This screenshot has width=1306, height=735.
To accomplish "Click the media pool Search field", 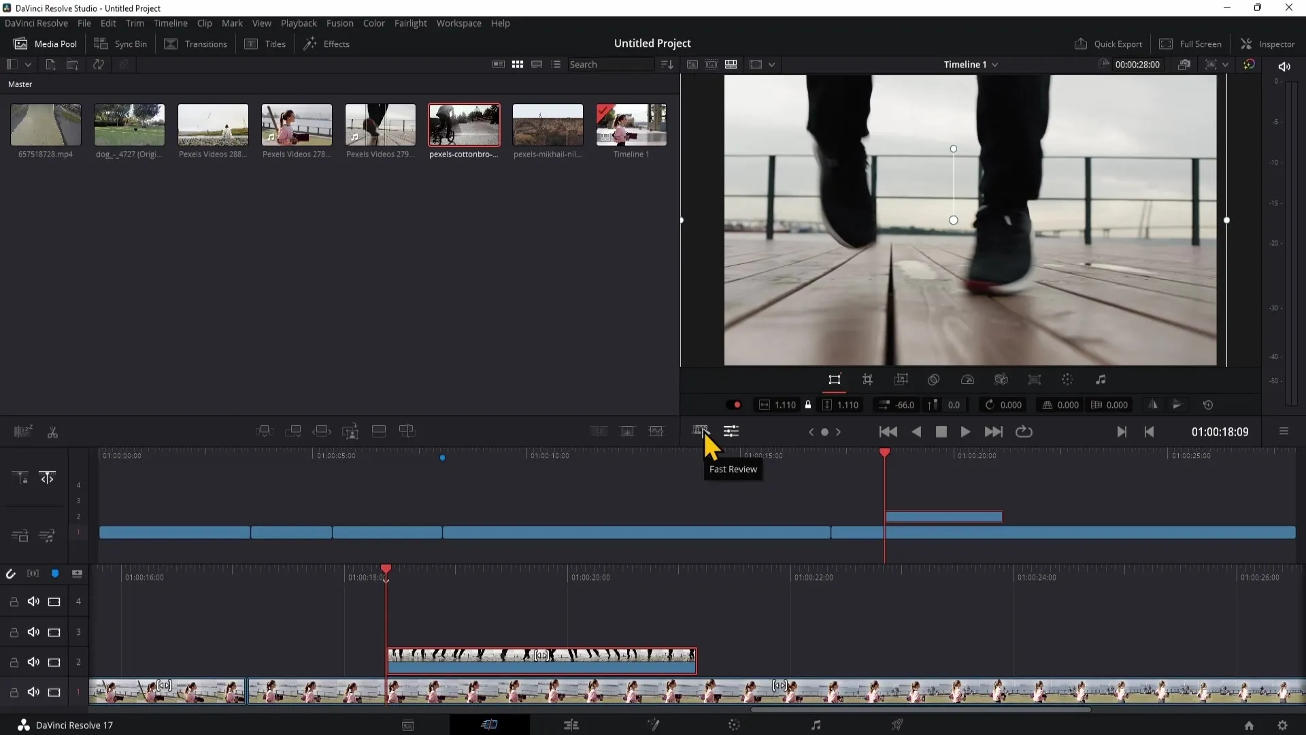I will (x=610, y=65).
